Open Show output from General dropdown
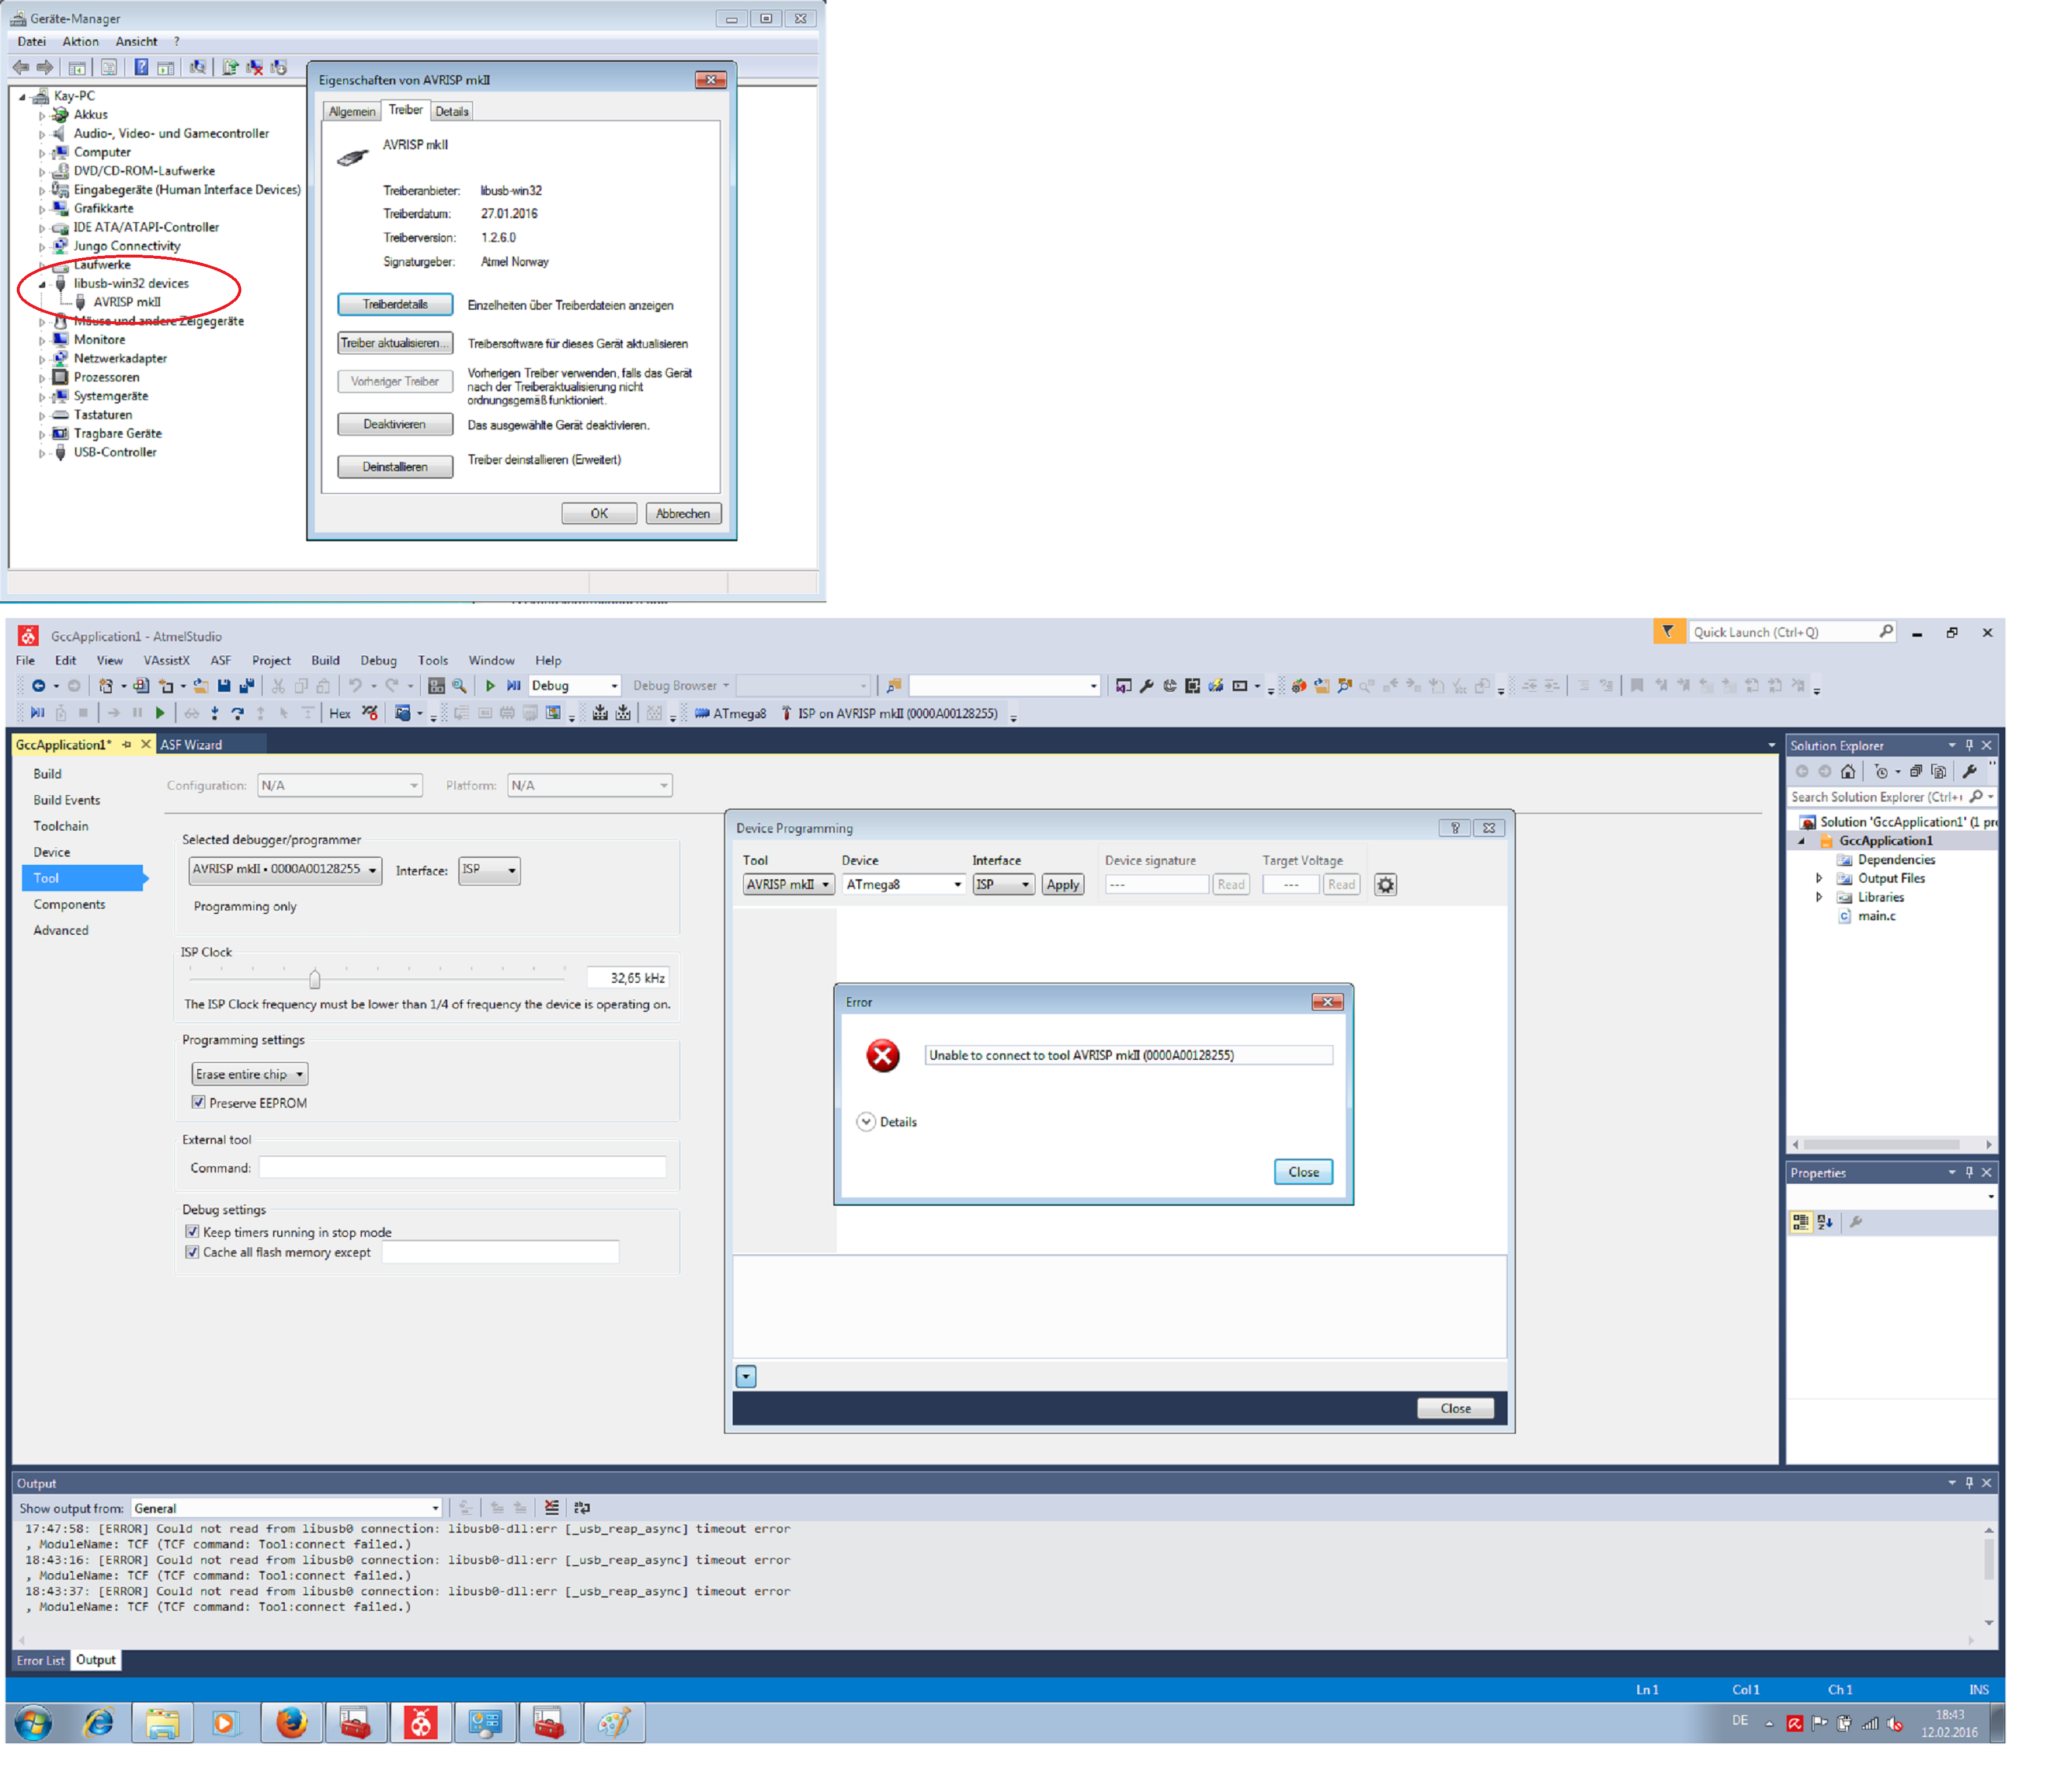The image size is (2050, 1792). pyautogui.click(x=286, y=1508)
